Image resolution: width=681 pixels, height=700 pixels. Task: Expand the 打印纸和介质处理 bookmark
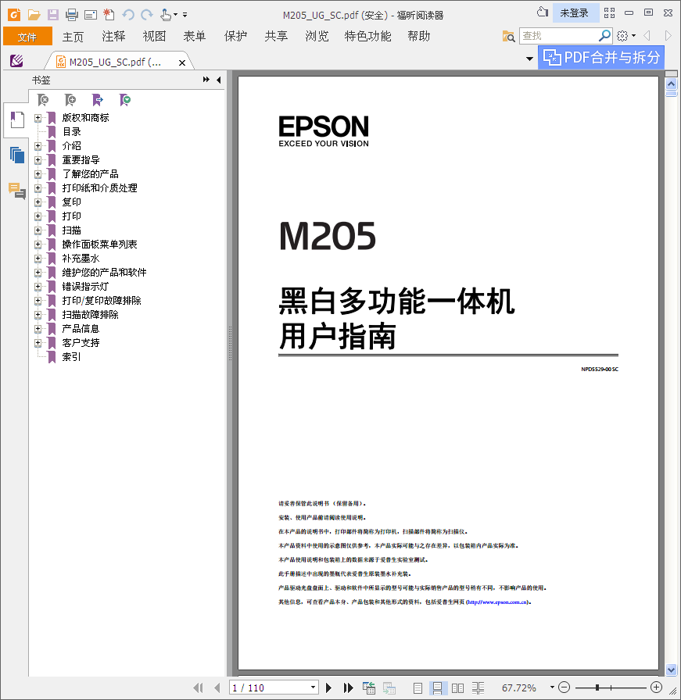click(x=38, y=188)
